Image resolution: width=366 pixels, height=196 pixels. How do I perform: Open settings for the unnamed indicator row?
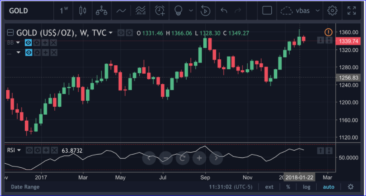[37, 53]
